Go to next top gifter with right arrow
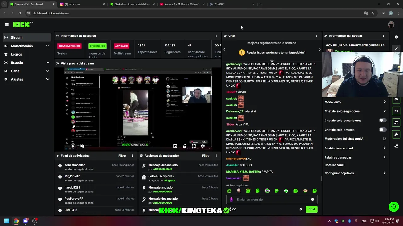 coord(319,50)
